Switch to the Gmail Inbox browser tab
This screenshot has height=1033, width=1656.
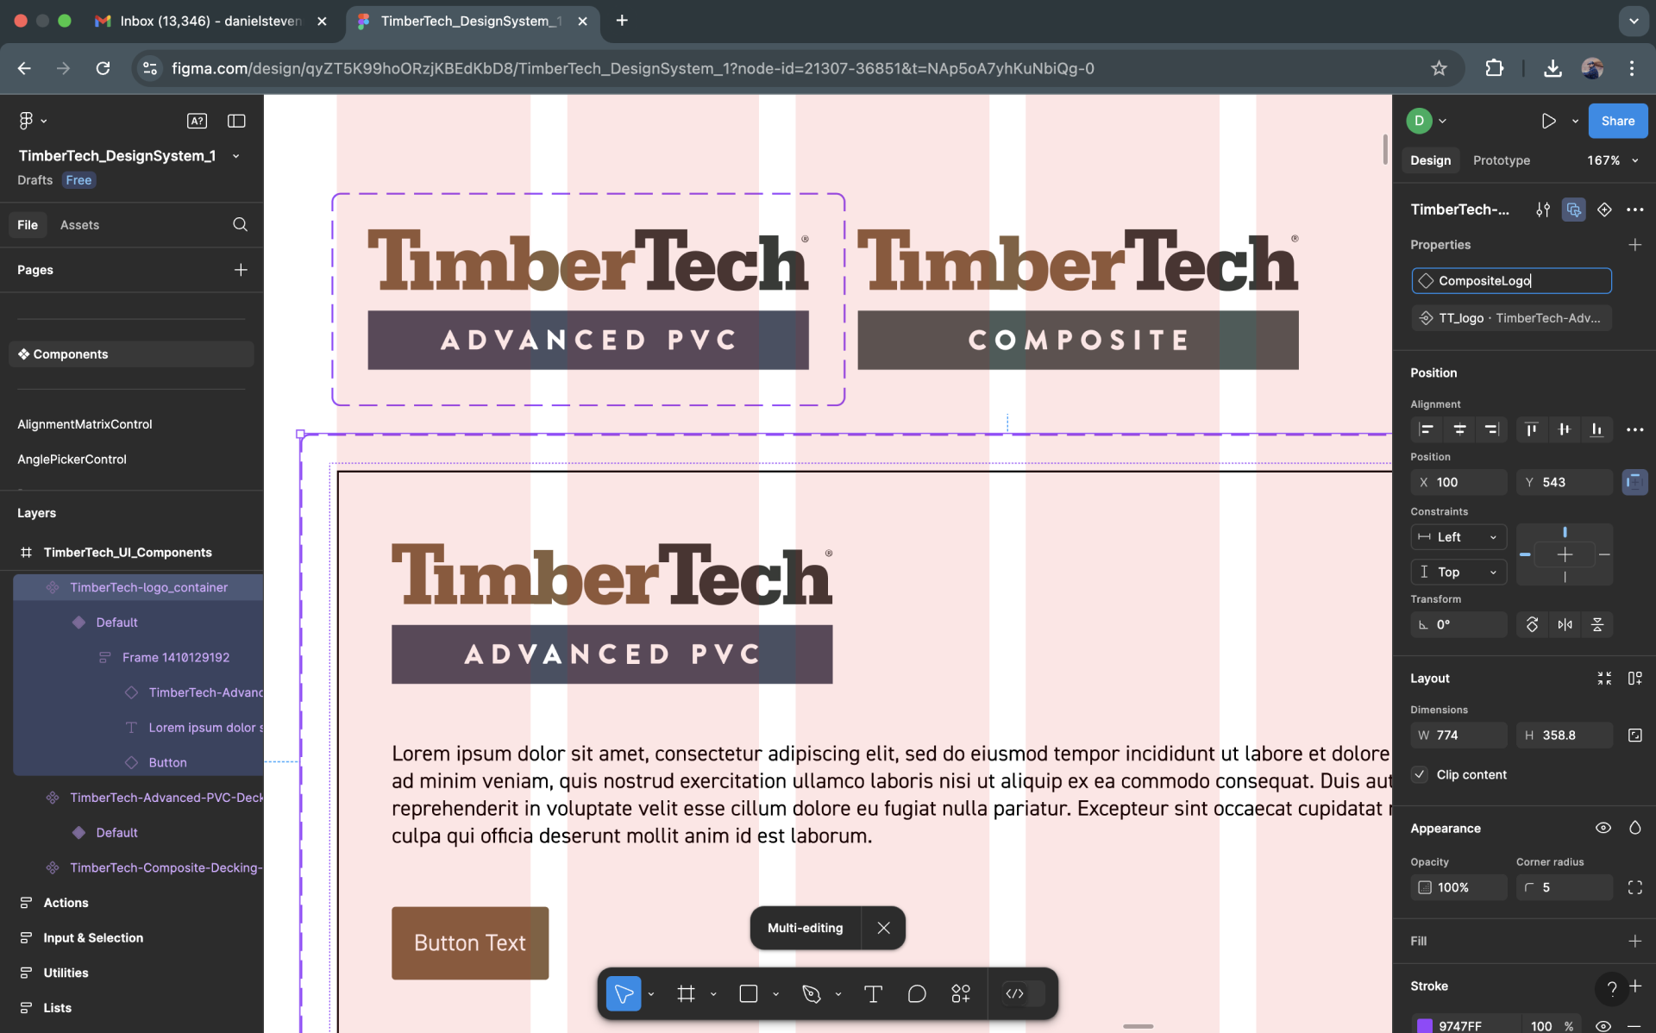(x=210, y=21)
